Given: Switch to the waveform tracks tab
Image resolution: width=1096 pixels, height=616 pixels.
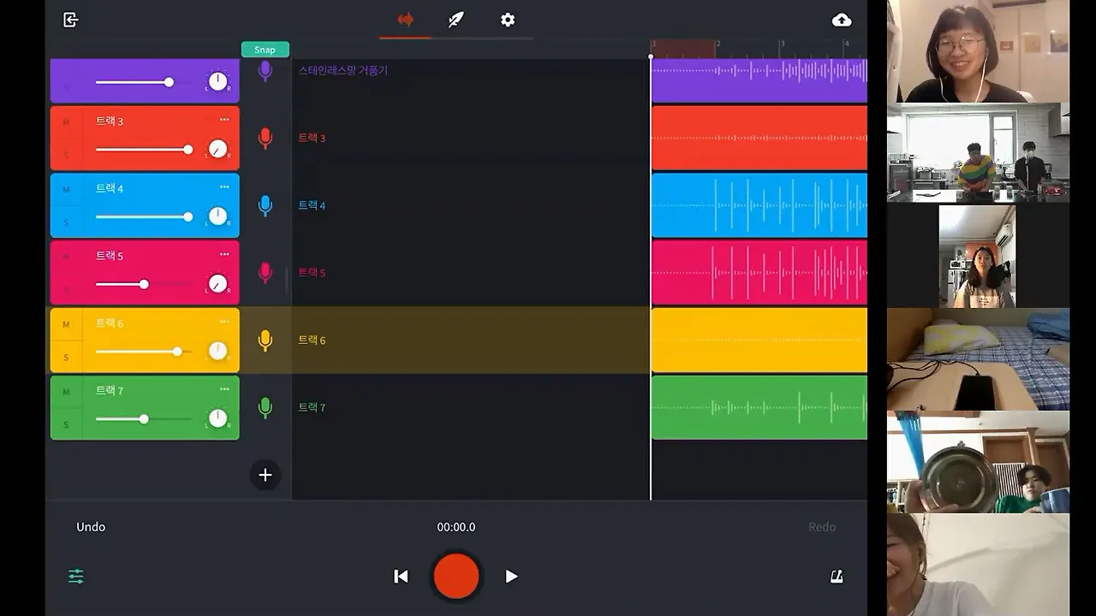Looking at the screenshot, I should (405, 20).
